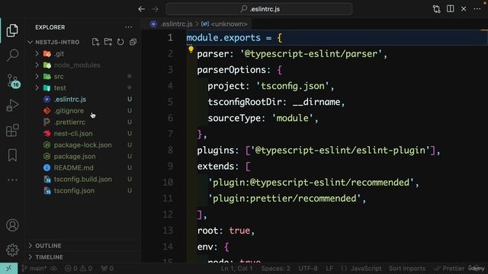This screenshot has width=488, height=274.
Task: Change indentation via Spaces: 2
Action: tap(276, 269)
